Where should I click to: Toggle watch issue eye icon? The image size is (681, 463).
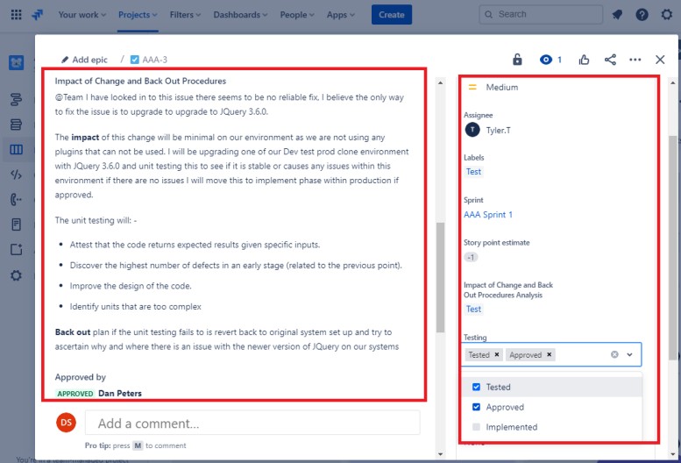546,60
